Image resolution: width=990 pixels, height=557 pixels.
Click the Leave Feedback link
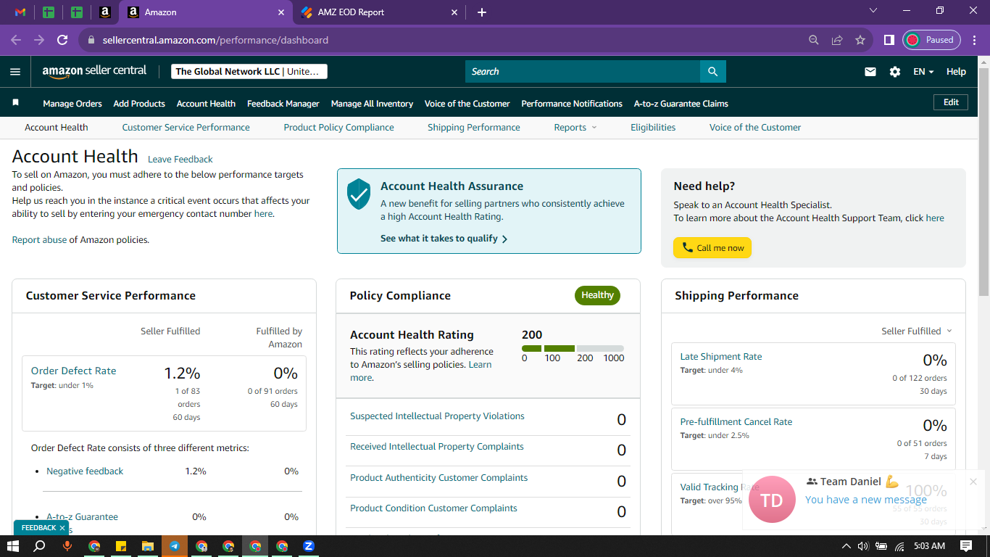tap(180, 160)
